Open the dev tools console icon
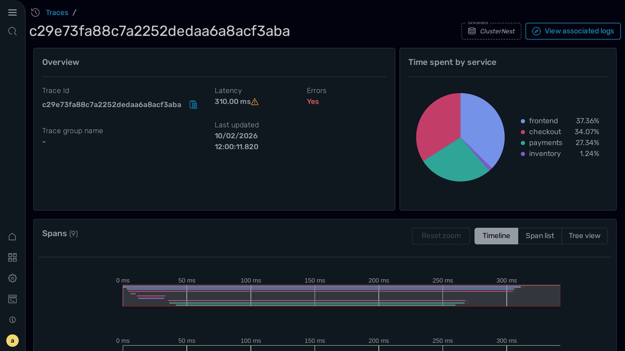The height and width of the screenshot is (351, 625). tap(12, 299)
